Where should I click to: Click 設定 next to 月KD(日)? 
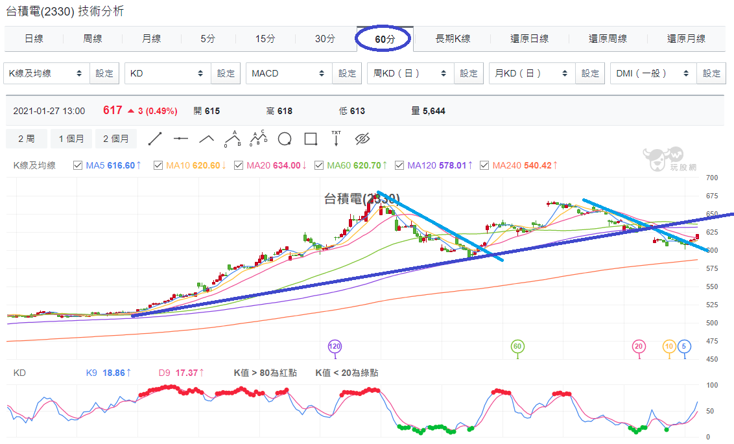(x=590, y=73)
